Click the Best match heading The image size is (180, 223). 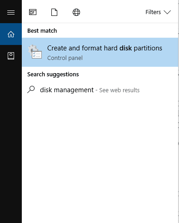click(x=42, y=31)
